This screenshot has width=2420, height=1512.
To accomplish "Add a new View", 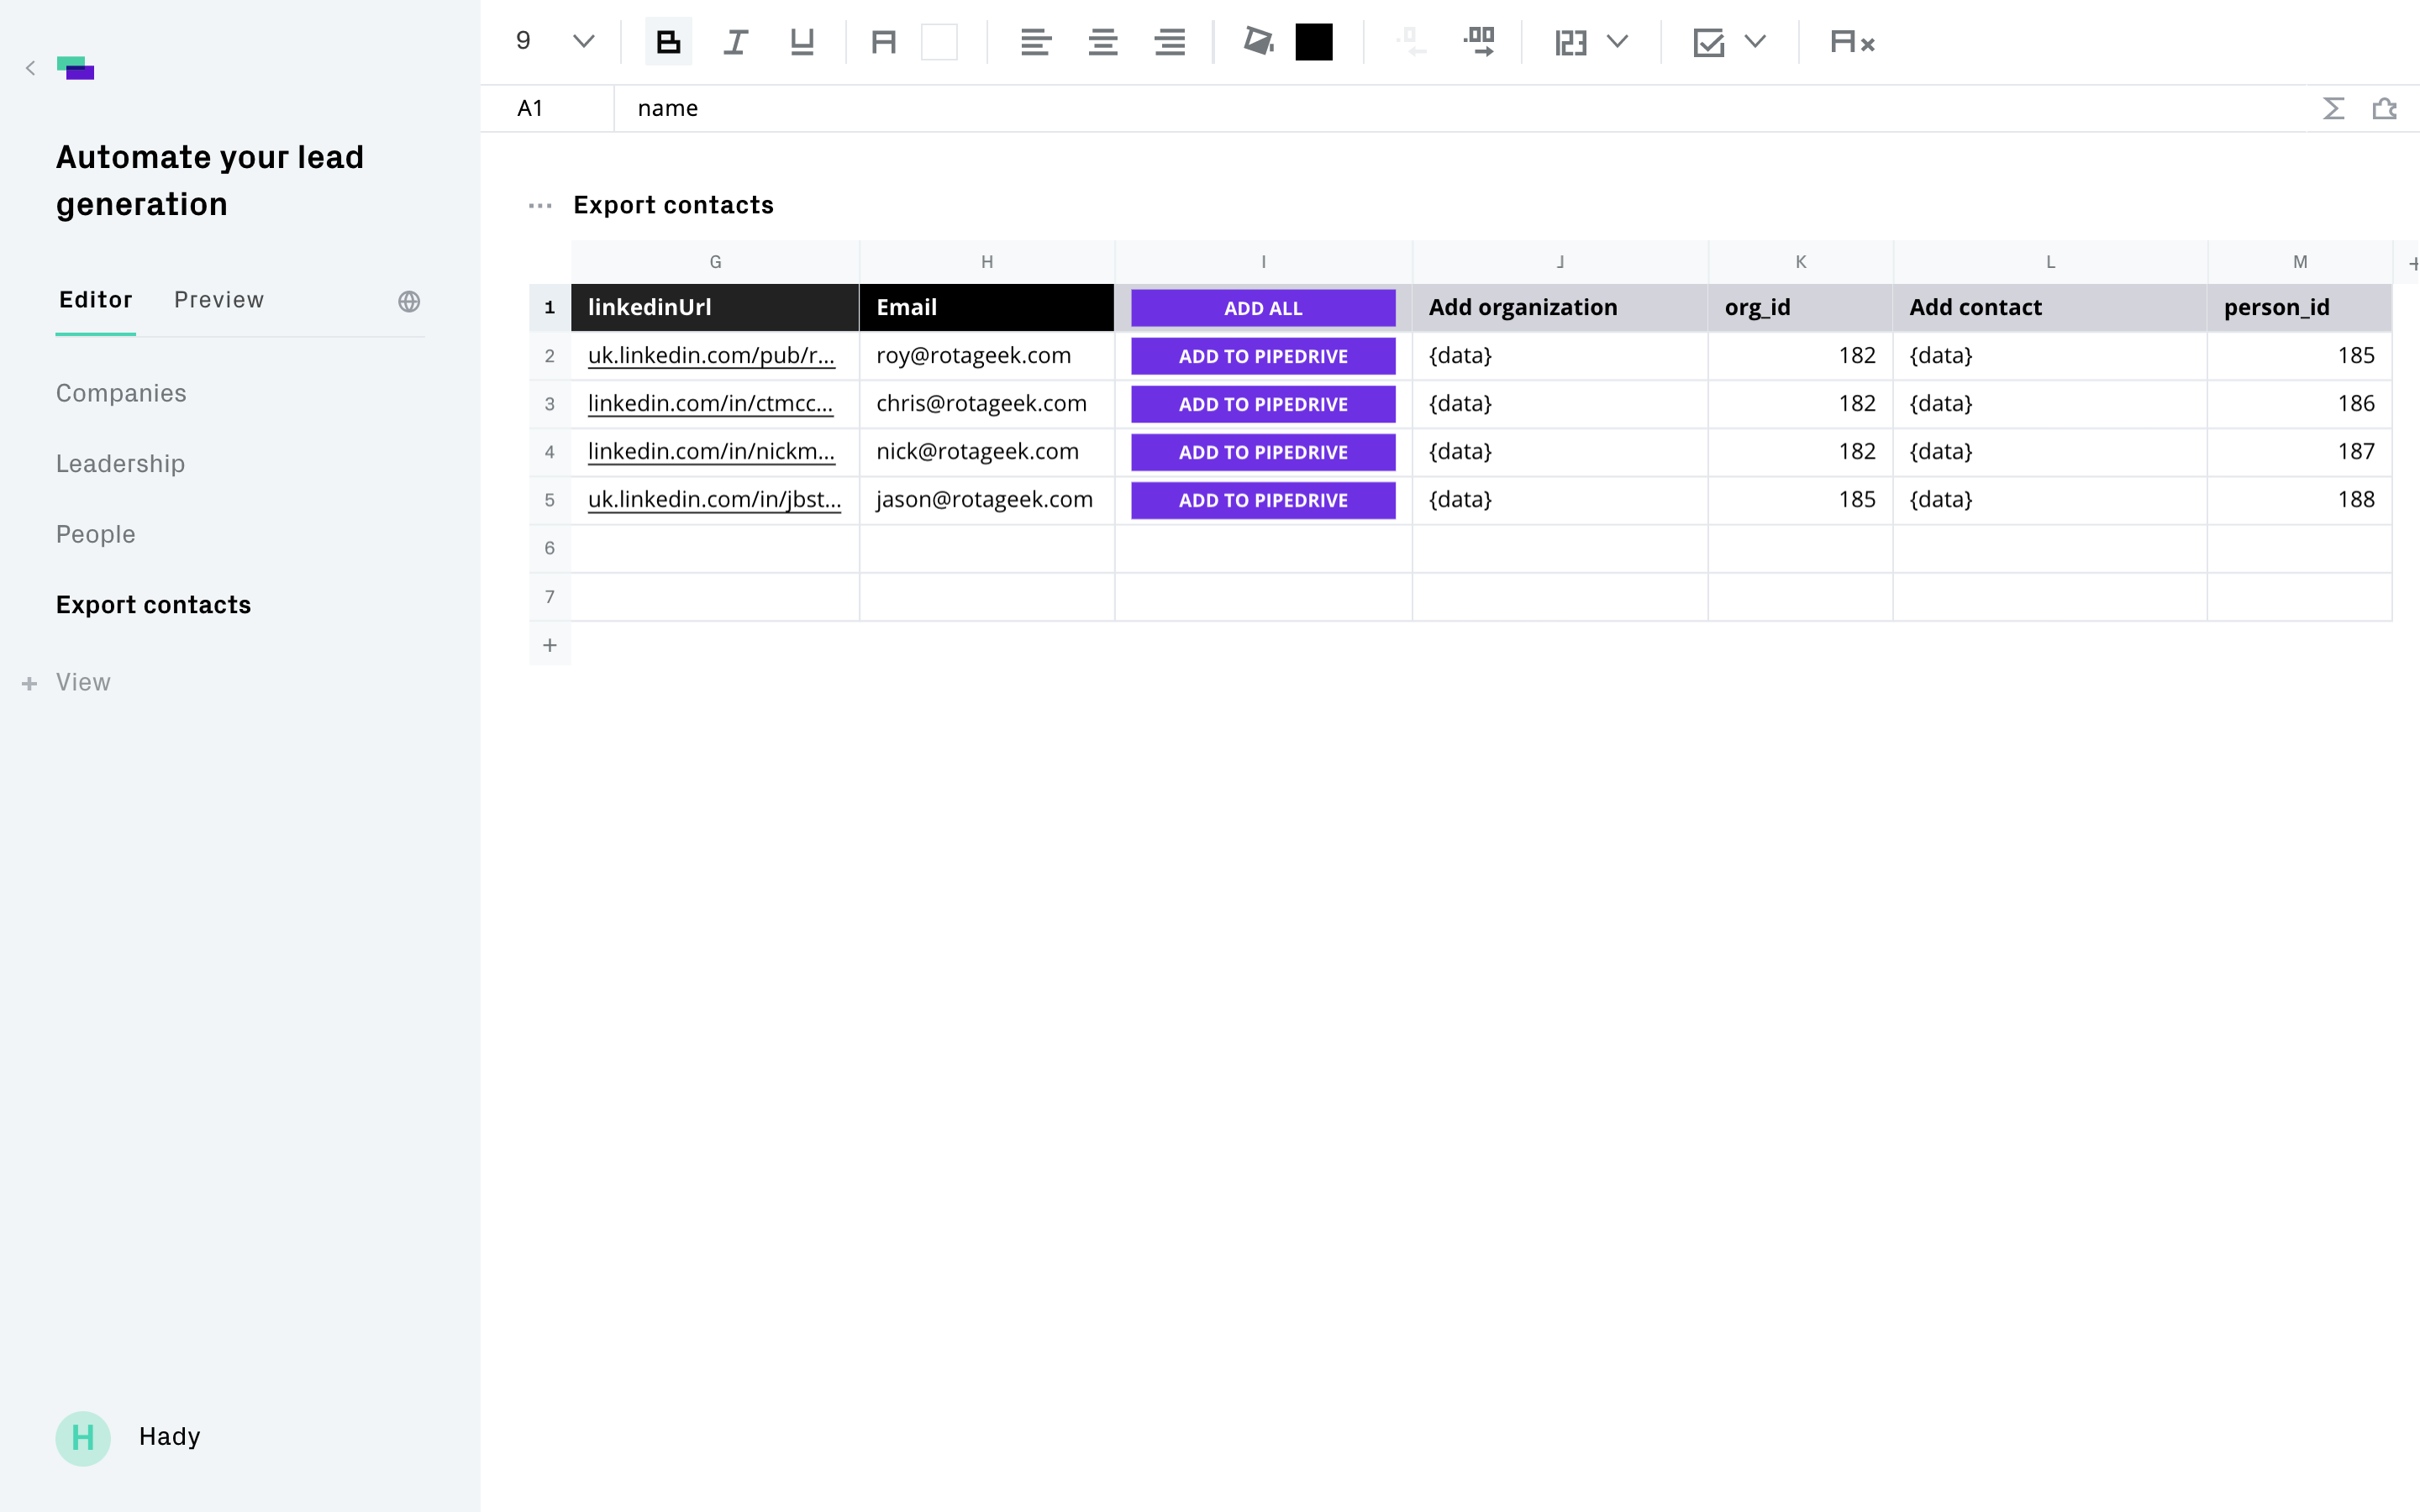I will 66,682.
